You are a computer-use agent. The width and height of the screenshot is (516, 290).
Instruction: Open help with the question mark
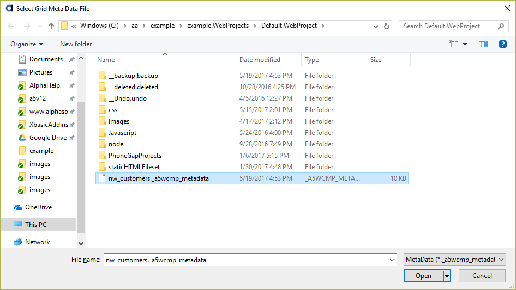(502, 44)
